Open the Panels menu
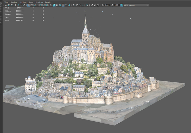 point(48,2)
